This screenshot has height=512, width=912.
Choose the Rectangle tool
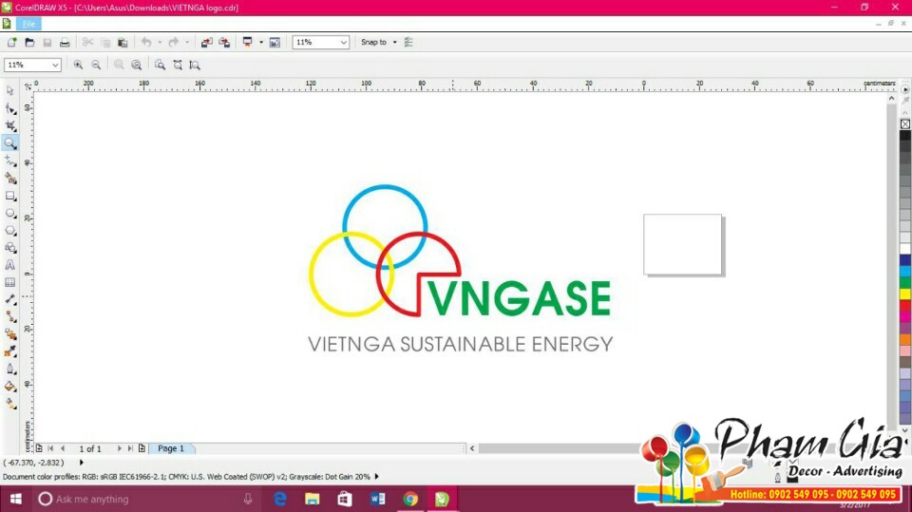[10, 196]
